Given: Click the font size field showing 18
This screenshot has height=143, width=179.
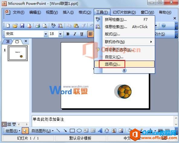Looking at the screenshot, I should point(54,34).
